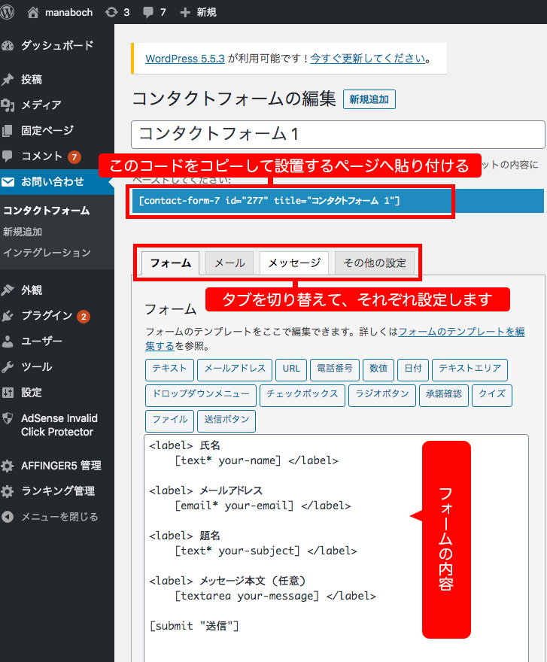Select the contact-form-7 shortcode field
This screenshot has height=662, width=547.
click(338, 201)
